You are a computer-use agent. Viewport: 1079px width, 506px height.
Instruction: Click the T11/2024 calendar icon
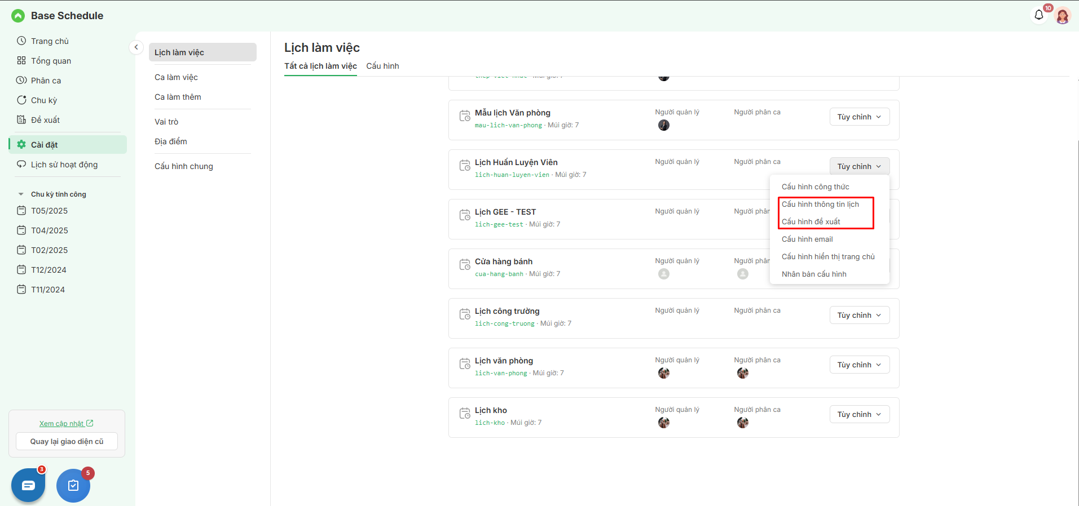[x=21, y=289]
